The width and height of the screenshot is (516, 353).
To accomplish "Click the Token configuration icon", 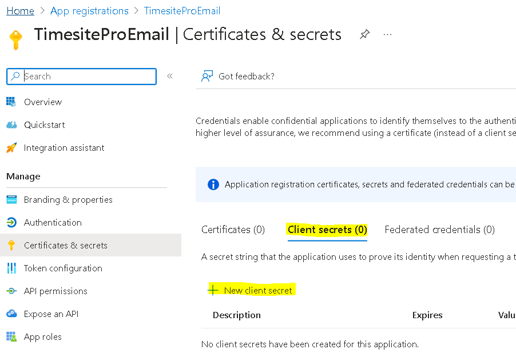I will click(x=11, y=268).
